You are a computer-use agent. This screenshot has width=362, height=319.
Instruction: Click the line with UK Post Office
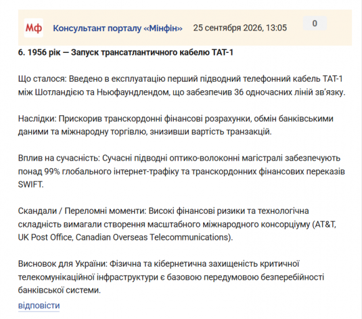point(126,237)
